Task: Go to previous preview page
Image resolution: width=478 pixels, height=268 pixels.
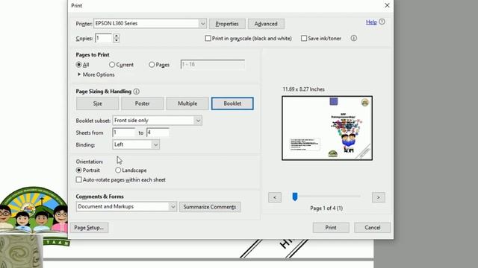Action: [x=275, y=197]
